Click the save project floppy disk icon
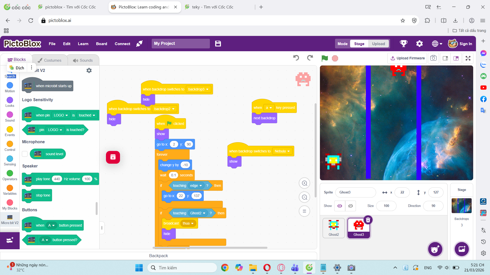Screen dimensions: 490x275 click(218, 44)
